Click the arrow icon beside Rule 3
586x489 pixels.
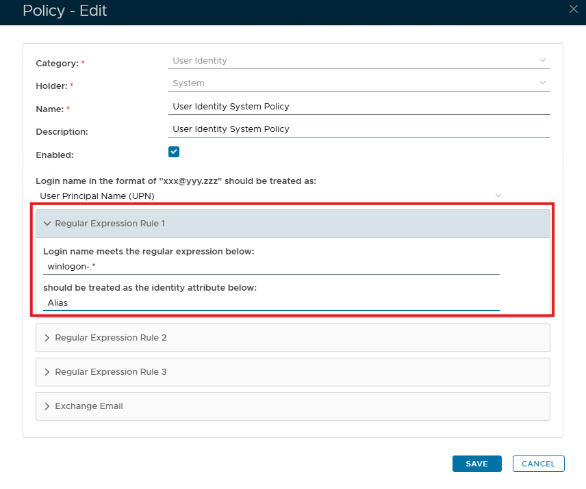click(47, 372)
